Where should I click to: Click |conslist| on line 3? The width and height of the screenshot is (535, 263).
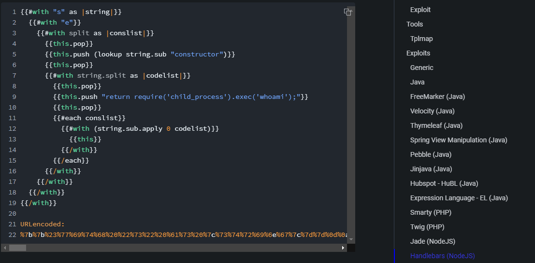(x=126, y=33)
